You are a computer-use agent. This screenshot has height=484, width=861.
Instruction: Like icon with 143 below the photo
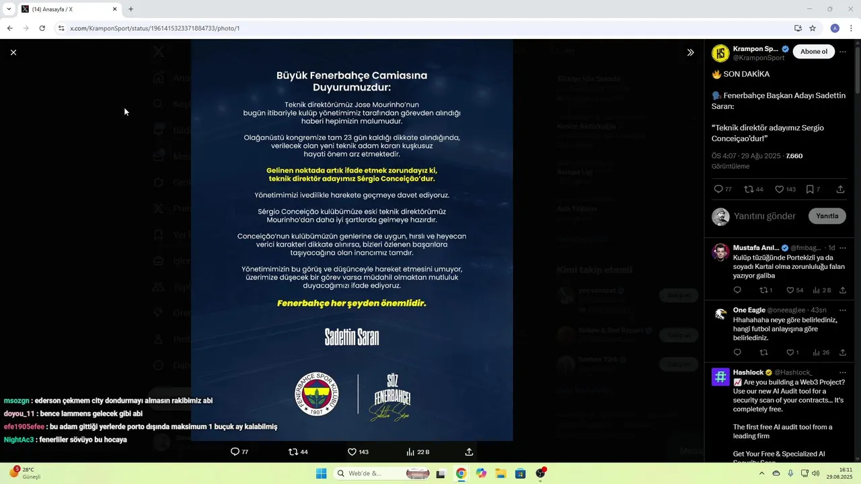click(x=358, y=452)
